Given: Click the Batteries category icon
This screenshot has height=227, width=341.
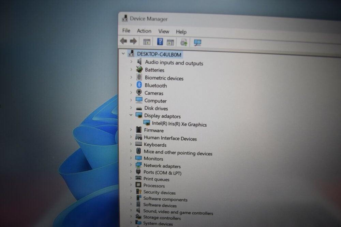Looking at the screenshot, I should [139, 69].
